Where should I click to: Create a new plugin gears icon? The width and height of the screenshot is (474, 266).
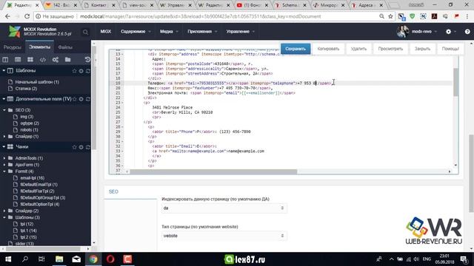point(56,60)
